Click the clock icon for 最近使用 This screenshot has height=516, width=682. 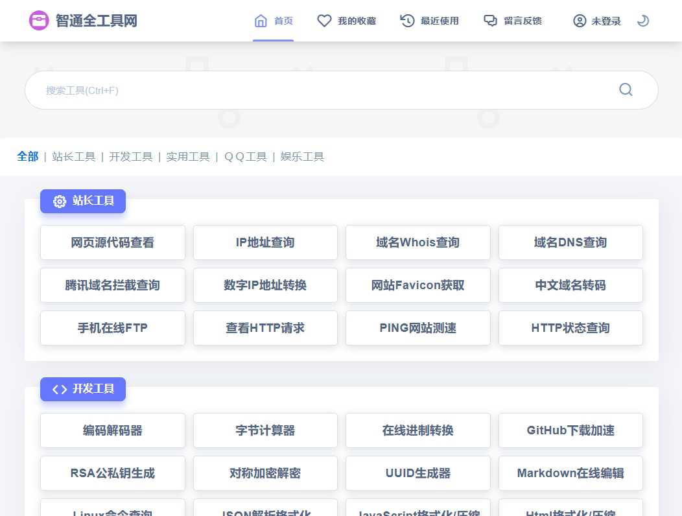click(x=407, y=20)
